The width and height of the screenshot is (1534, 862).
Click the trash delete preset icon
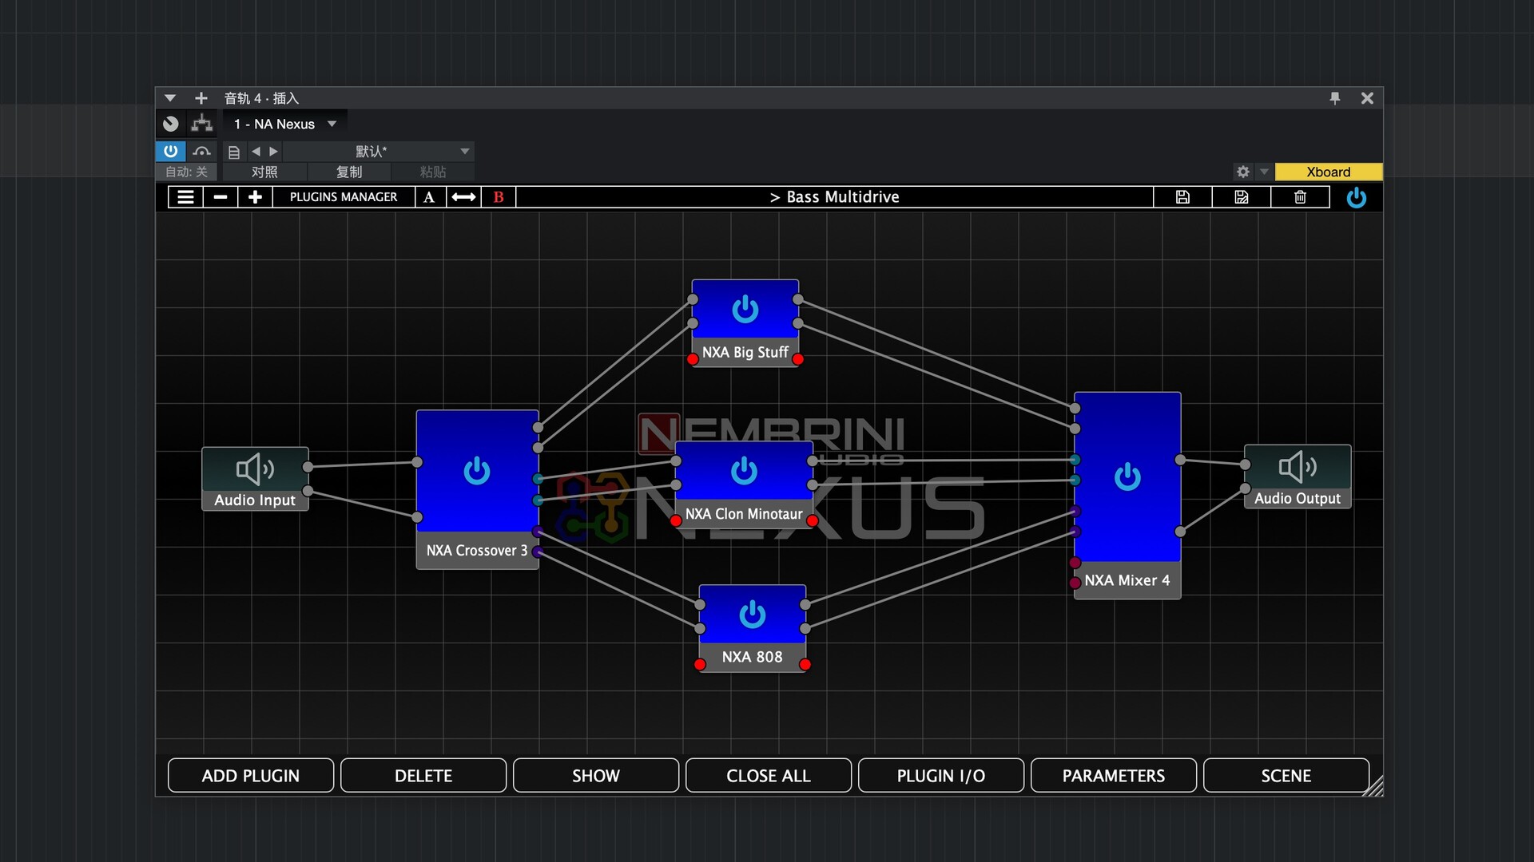tap(1300, 197)
